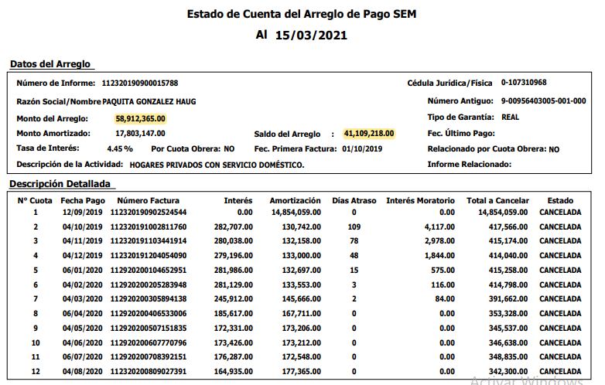
Task: Select the Número de Informe value 112320190900015788
Action: point(145,83)
